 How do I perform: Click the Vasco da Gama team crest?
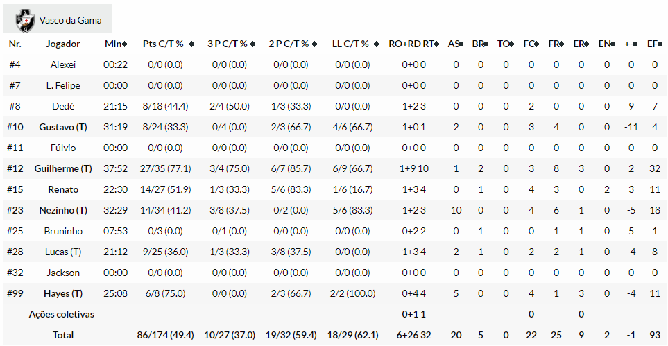pos(26,20)
